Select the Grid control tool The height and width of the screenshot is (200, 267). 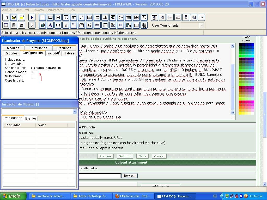[89, 17]
